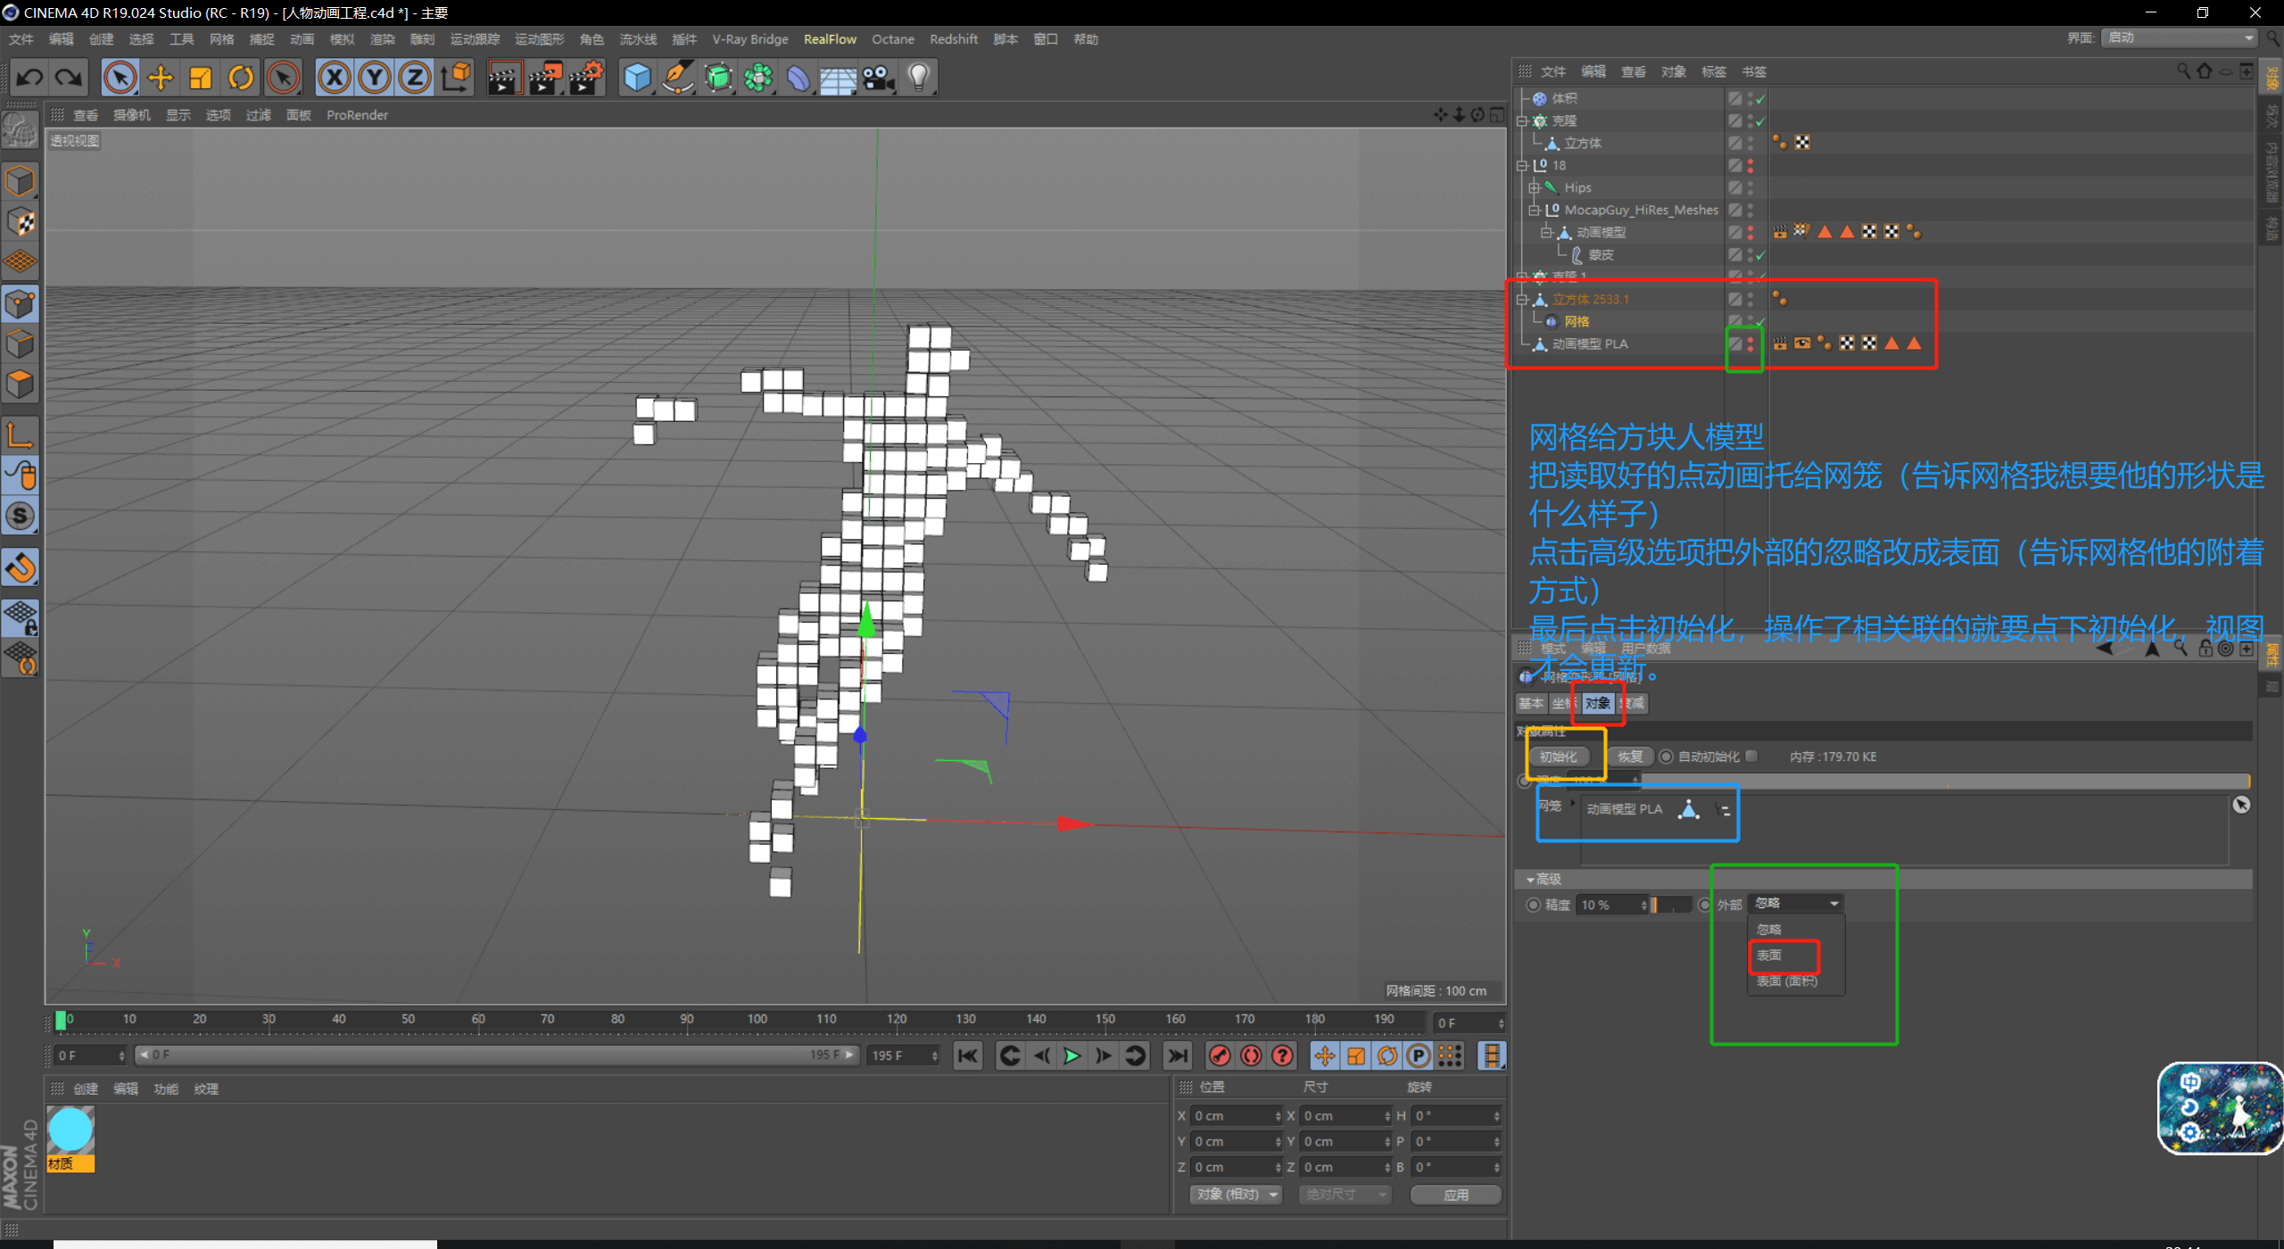Switch to the 对象 attribute tab
The image size is (2284, 1249).
[x=1597, y=703]
